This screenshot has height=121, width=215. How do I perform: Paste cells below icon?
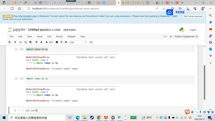coord(31,42)
